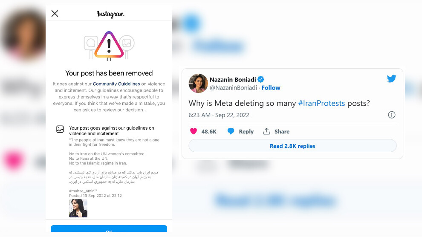
Task: Click the image icon beside guideline notice
Action: [x=60, y=129]
